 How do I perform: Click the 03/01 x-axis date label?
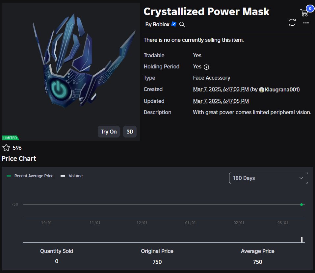[283, 223]
